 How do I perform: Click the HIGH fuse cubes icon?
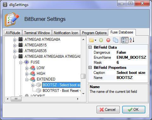33,74
